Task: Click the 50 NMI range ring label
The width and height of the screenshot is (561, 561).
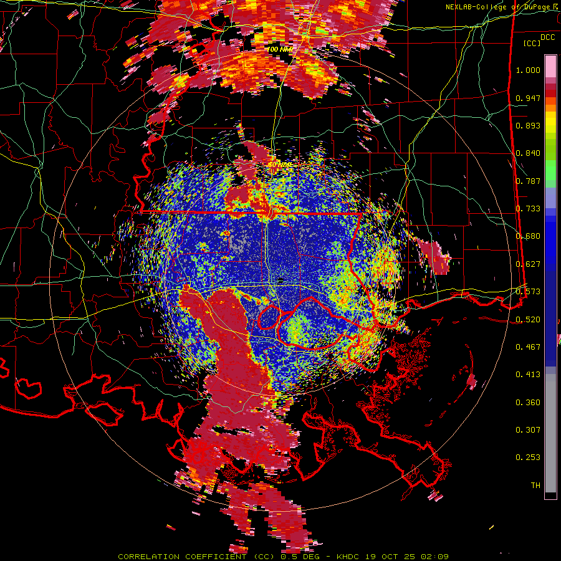Action: pyautogui.click(x=280, y=165)
